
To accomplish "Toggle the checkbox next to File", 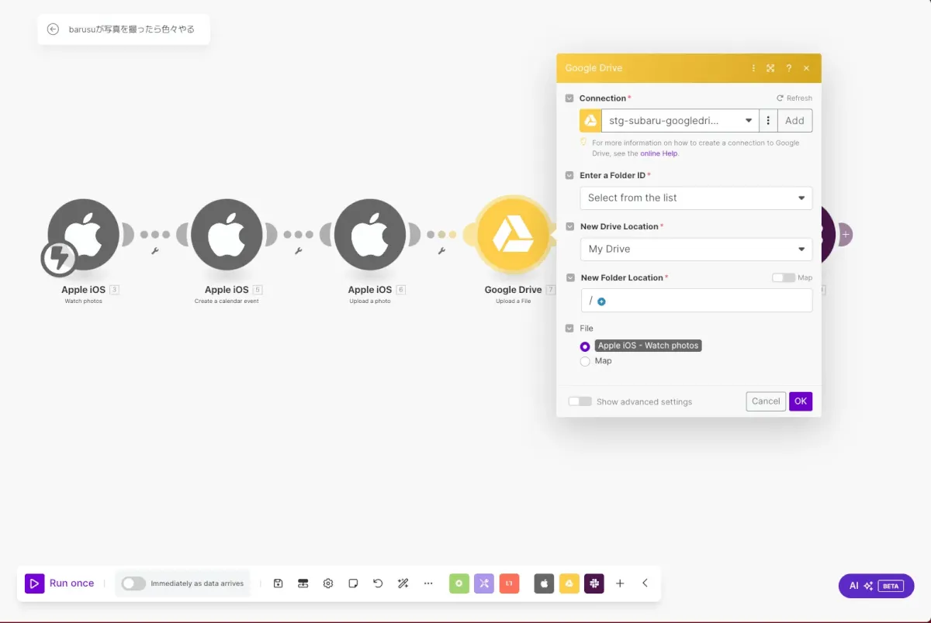I will (569, 329).
